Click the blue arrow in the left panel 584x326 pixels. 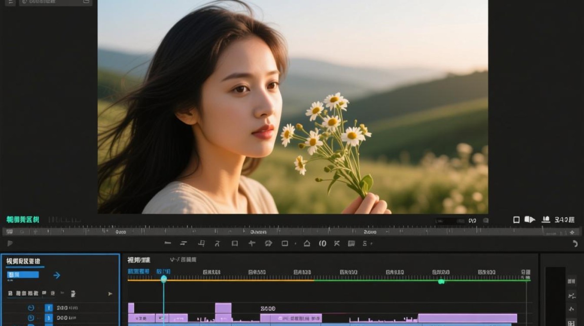56,275
